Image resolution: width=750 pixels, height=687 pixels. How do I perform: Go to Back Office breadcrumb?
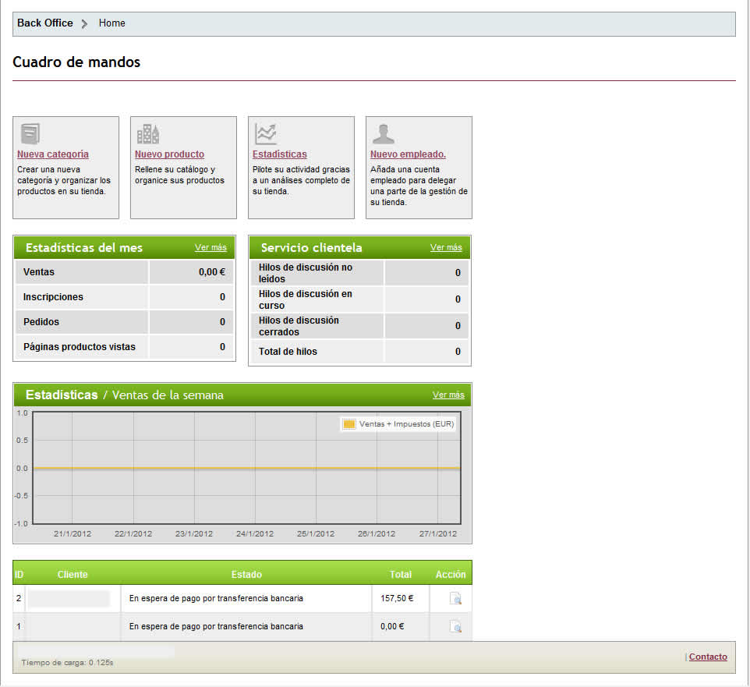point(45,23)
